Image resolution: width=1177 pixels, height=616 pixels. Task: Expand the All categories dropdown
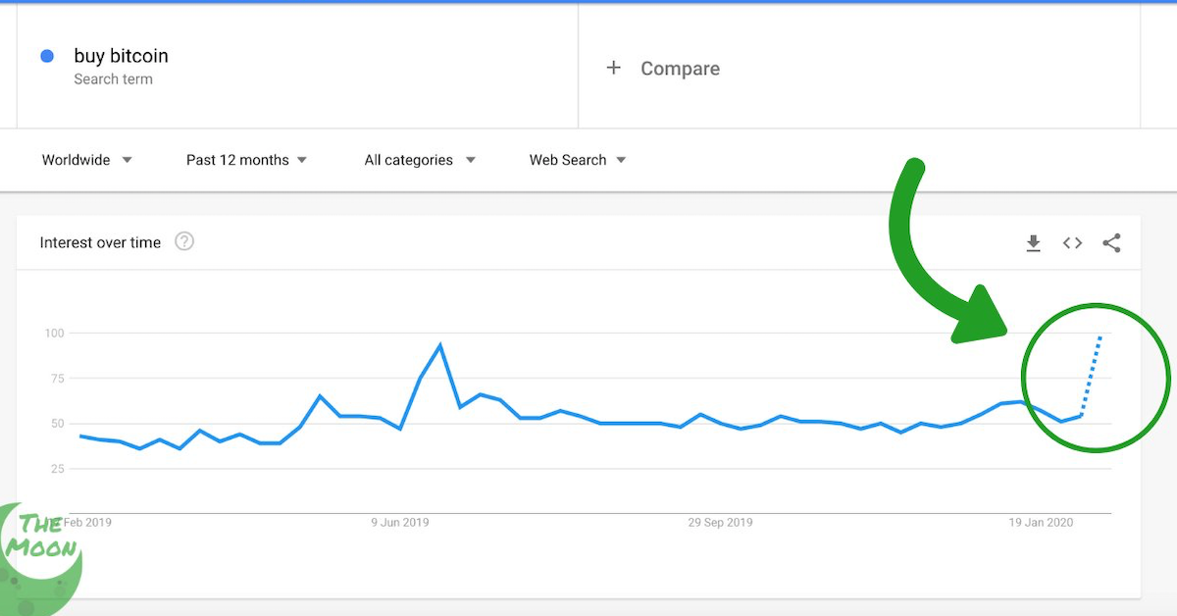tap(420, 159)
